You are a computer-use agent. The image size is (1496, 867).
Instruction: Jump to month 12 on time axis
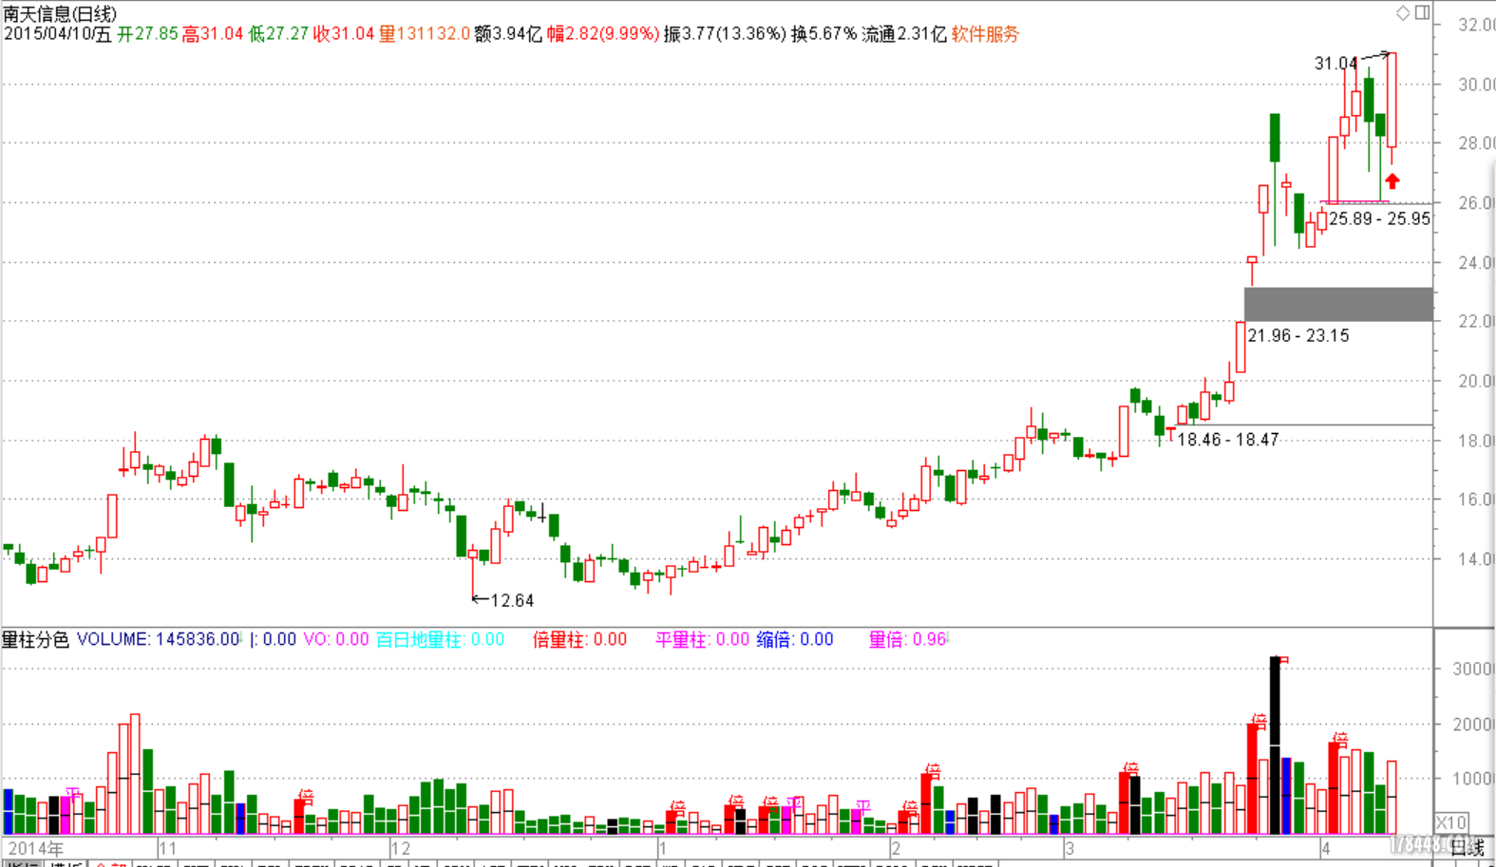401,848
